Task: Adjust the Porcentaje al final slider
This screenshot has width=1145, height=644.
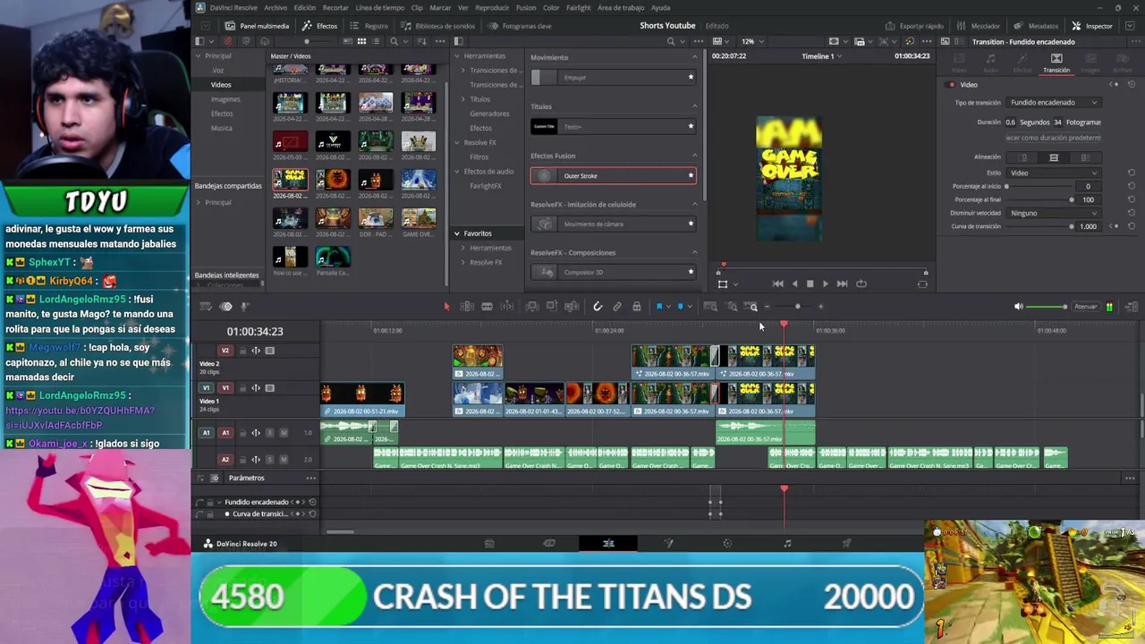Action: point(1039,199)
